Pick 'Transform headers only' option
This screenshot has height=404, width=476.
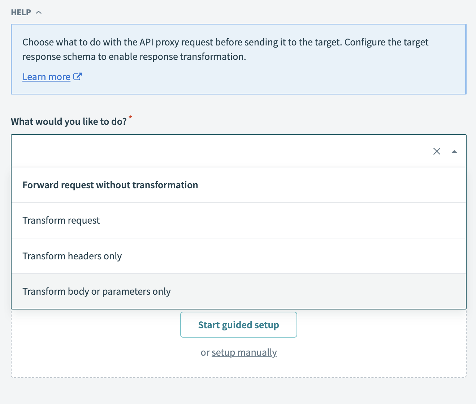(x=72, y=256)
